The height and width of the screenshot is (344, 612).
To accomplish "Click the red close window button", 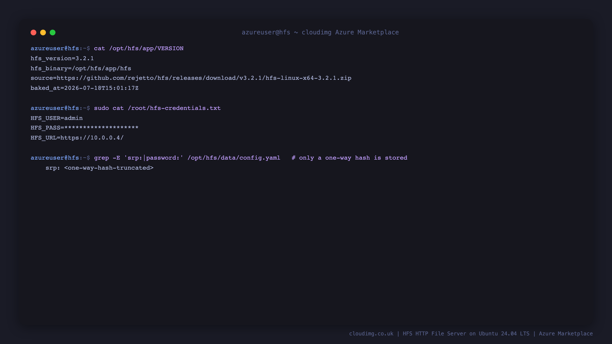I will pos(33,32).
